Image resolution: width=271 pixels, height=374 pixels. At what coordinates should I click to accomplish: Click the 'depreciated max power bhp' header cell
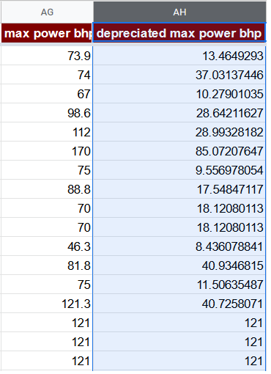tap(179, 33)
